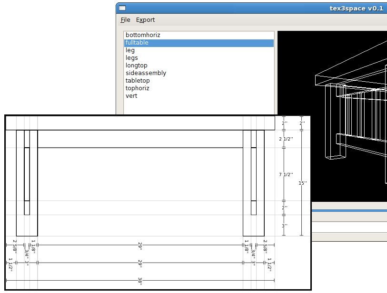Click the 15'' overall height dimension label
387x293 pixels.
coord(302,183)
